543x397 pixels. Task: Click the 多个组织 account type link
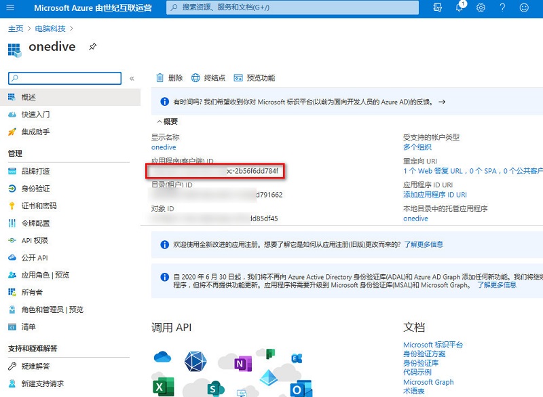(x=417, y=147)
